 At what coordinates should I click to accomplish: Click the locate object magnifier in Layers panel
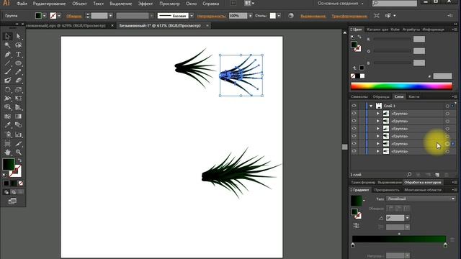[x=409, y=174]
